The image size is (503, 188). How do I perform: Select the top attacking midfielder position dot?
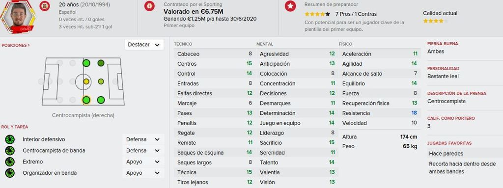101,63
